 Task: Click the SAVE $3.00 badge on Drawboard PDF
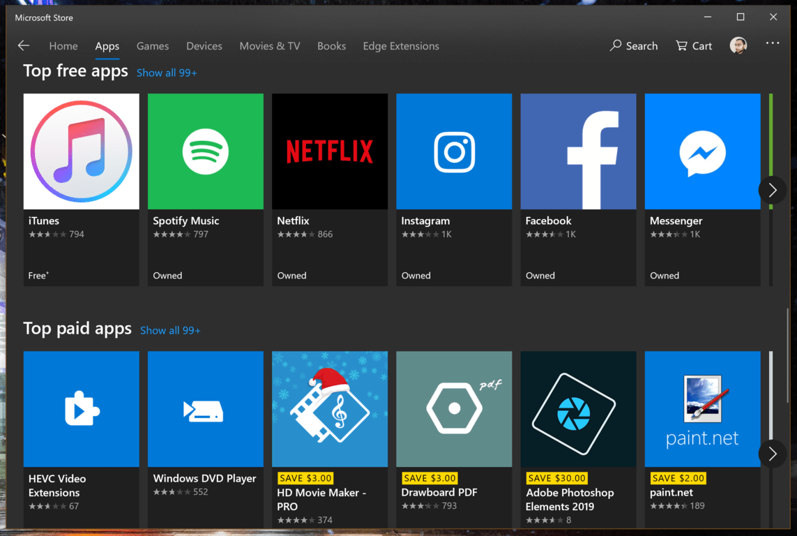[x=430, y=478]
